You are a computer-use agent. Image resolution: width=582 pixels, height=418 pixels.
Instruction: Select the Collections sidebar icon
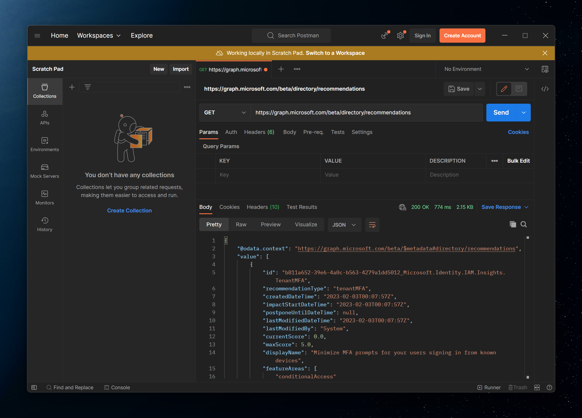45,91
